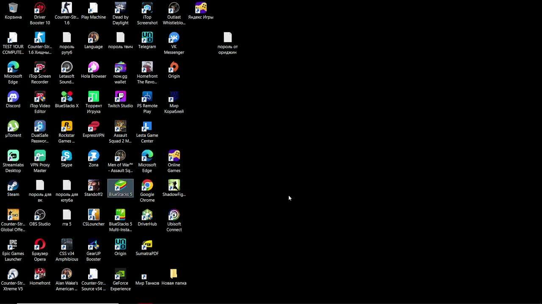The width and height of the screenshot is (542, 304).
Task: Select the Ubisoft Connect icon
Action: click(174, 220)
